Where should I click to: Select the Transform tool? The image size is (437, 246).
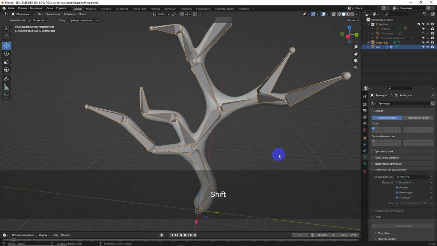pos(6,70)
